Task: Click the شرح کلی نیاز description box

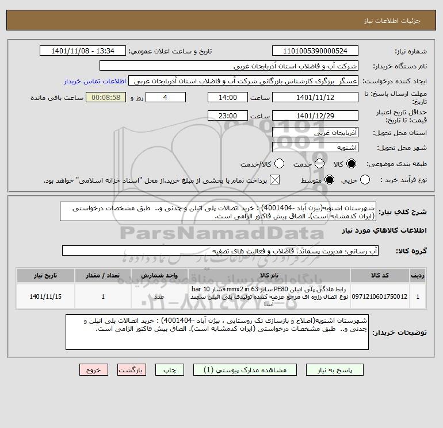Action: point(218,211)
